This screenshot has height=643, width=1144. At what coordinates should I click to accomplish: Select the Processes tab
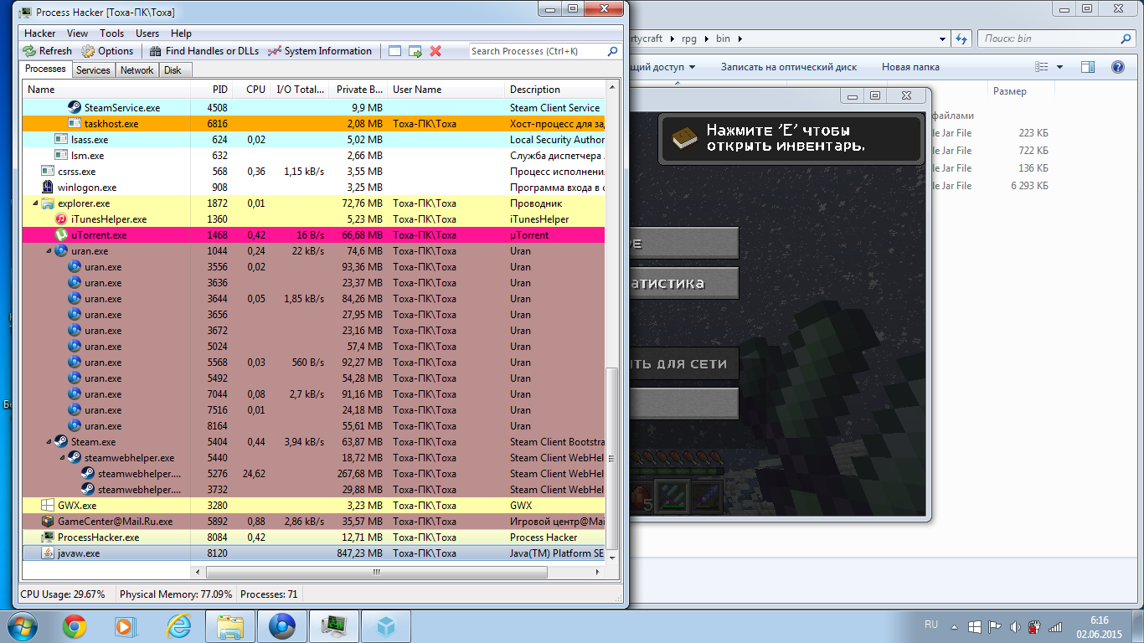pyautogui.click(x=45, y=69)
